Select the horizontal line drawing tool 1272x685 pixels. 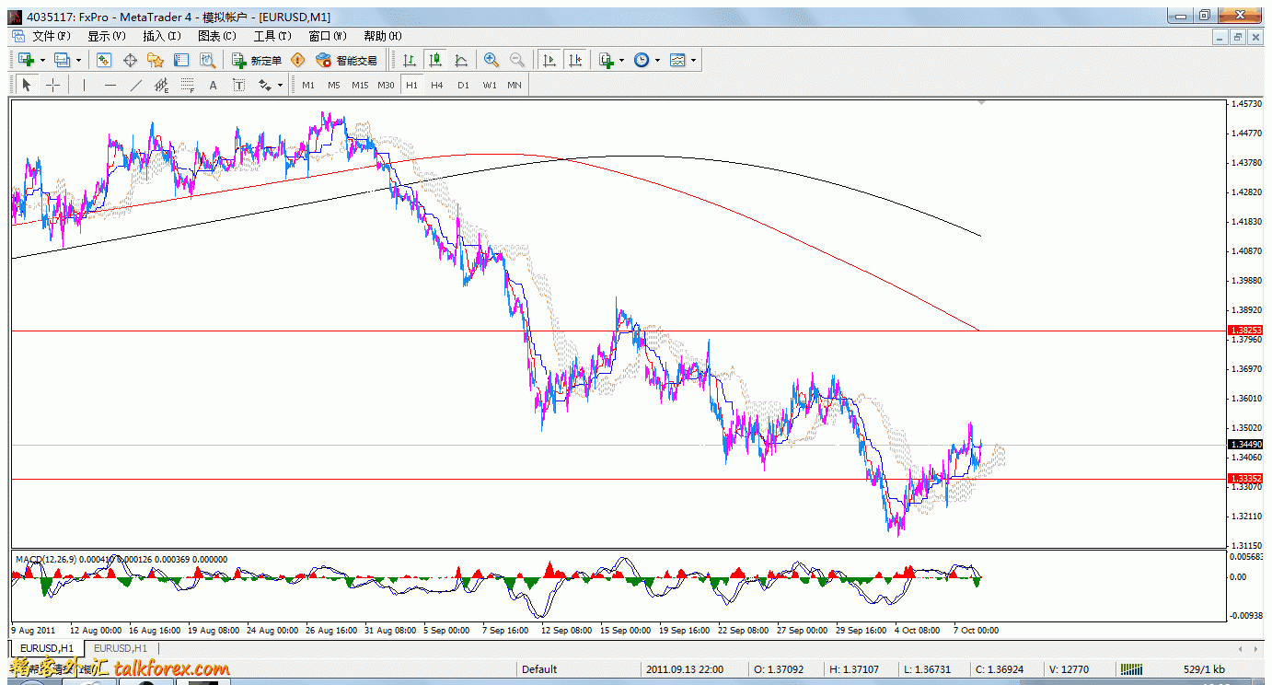tap(110, 85)
